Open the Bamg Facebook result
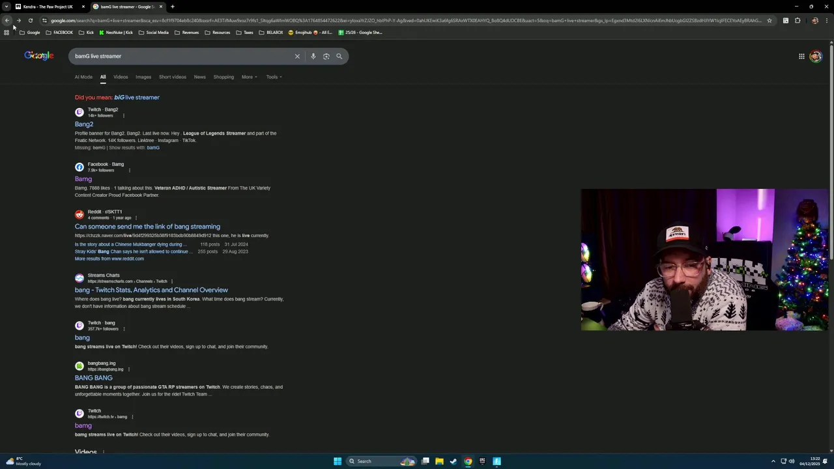The width and height of the screenshot is (834, 469). click(83, 178)
